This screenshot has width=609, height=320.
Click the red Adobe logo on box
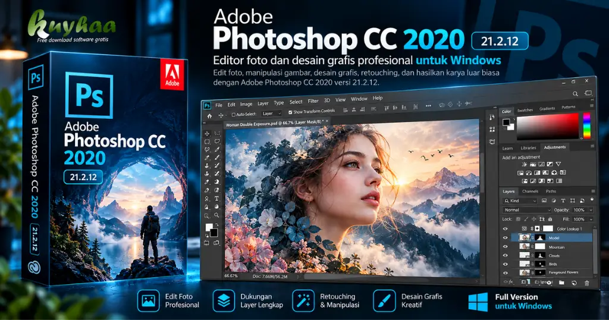tap(172, 75)
